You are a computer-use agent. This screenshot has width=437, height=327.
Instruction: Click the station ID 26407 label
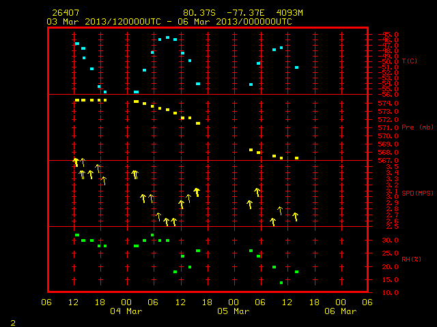coord(66,13)
